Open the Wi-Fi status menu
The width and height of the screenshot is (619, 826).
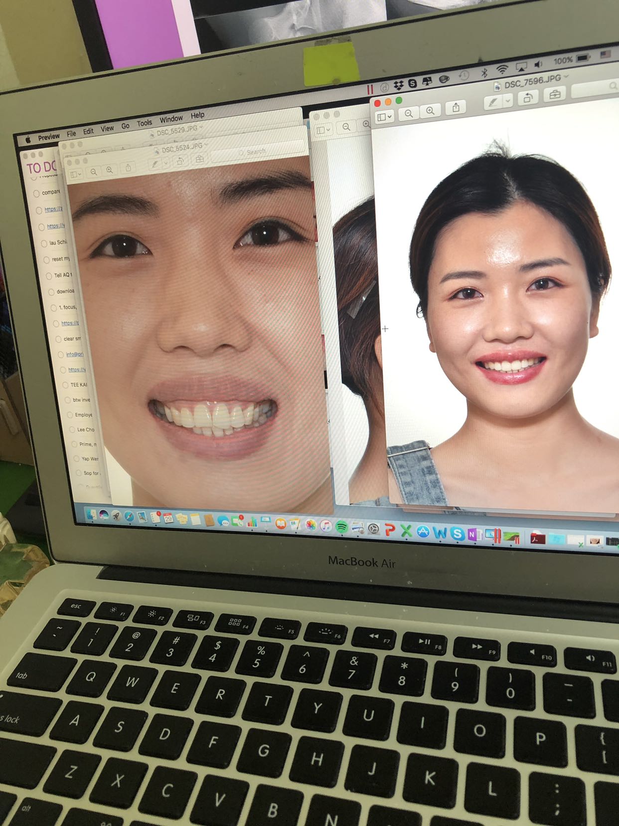coord(502,70)
